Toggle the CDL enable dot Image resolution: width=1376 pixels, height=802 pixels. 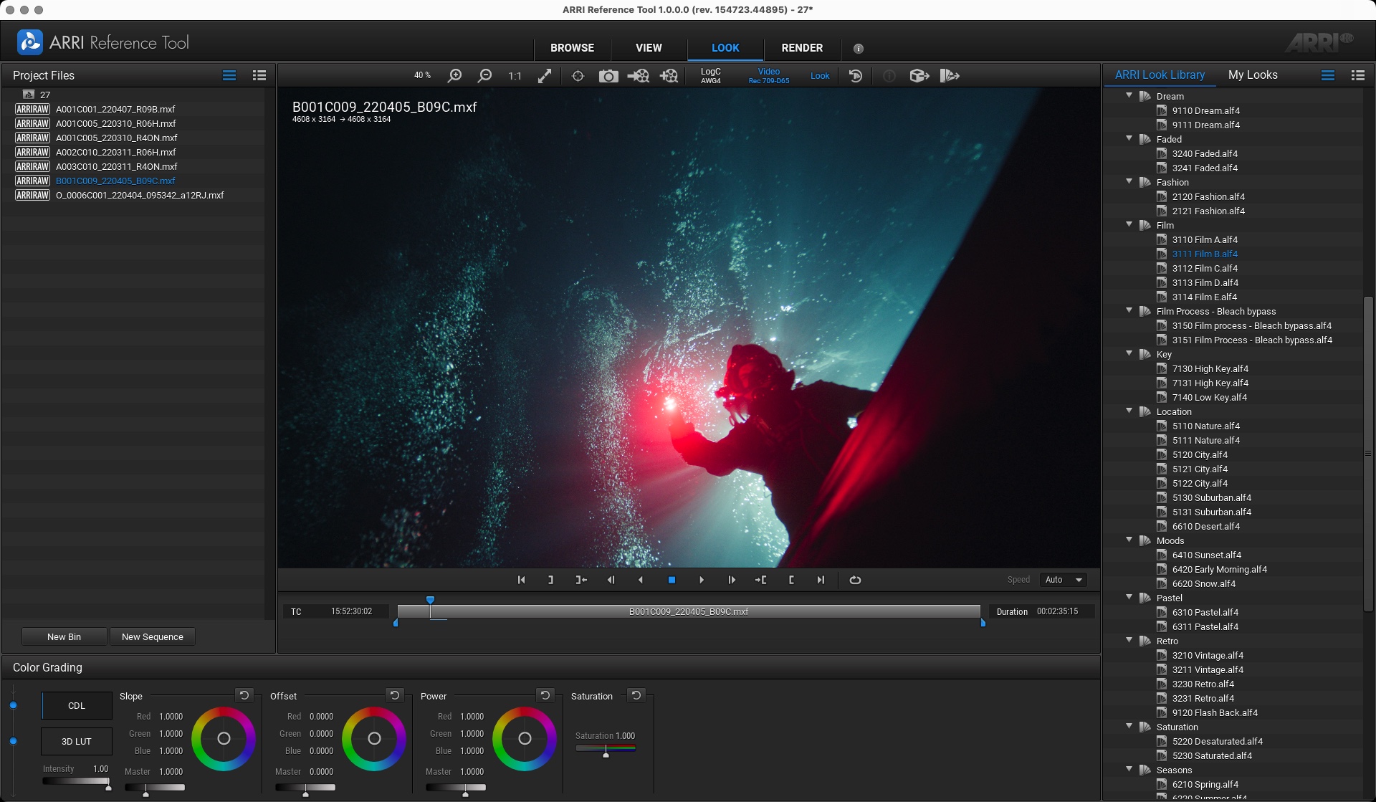[x=13, y=705]
